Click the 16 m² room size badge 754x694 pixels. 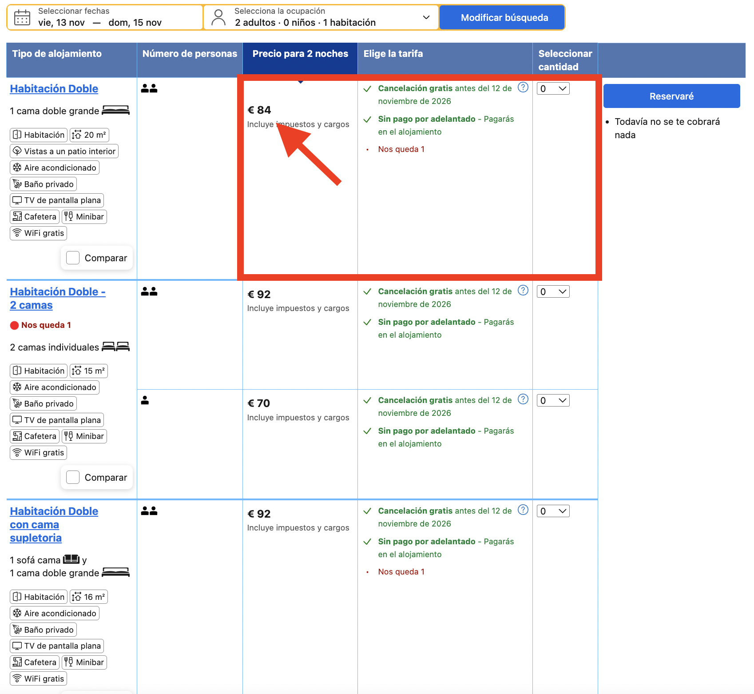pyautogui.click(x=89, y=597)
